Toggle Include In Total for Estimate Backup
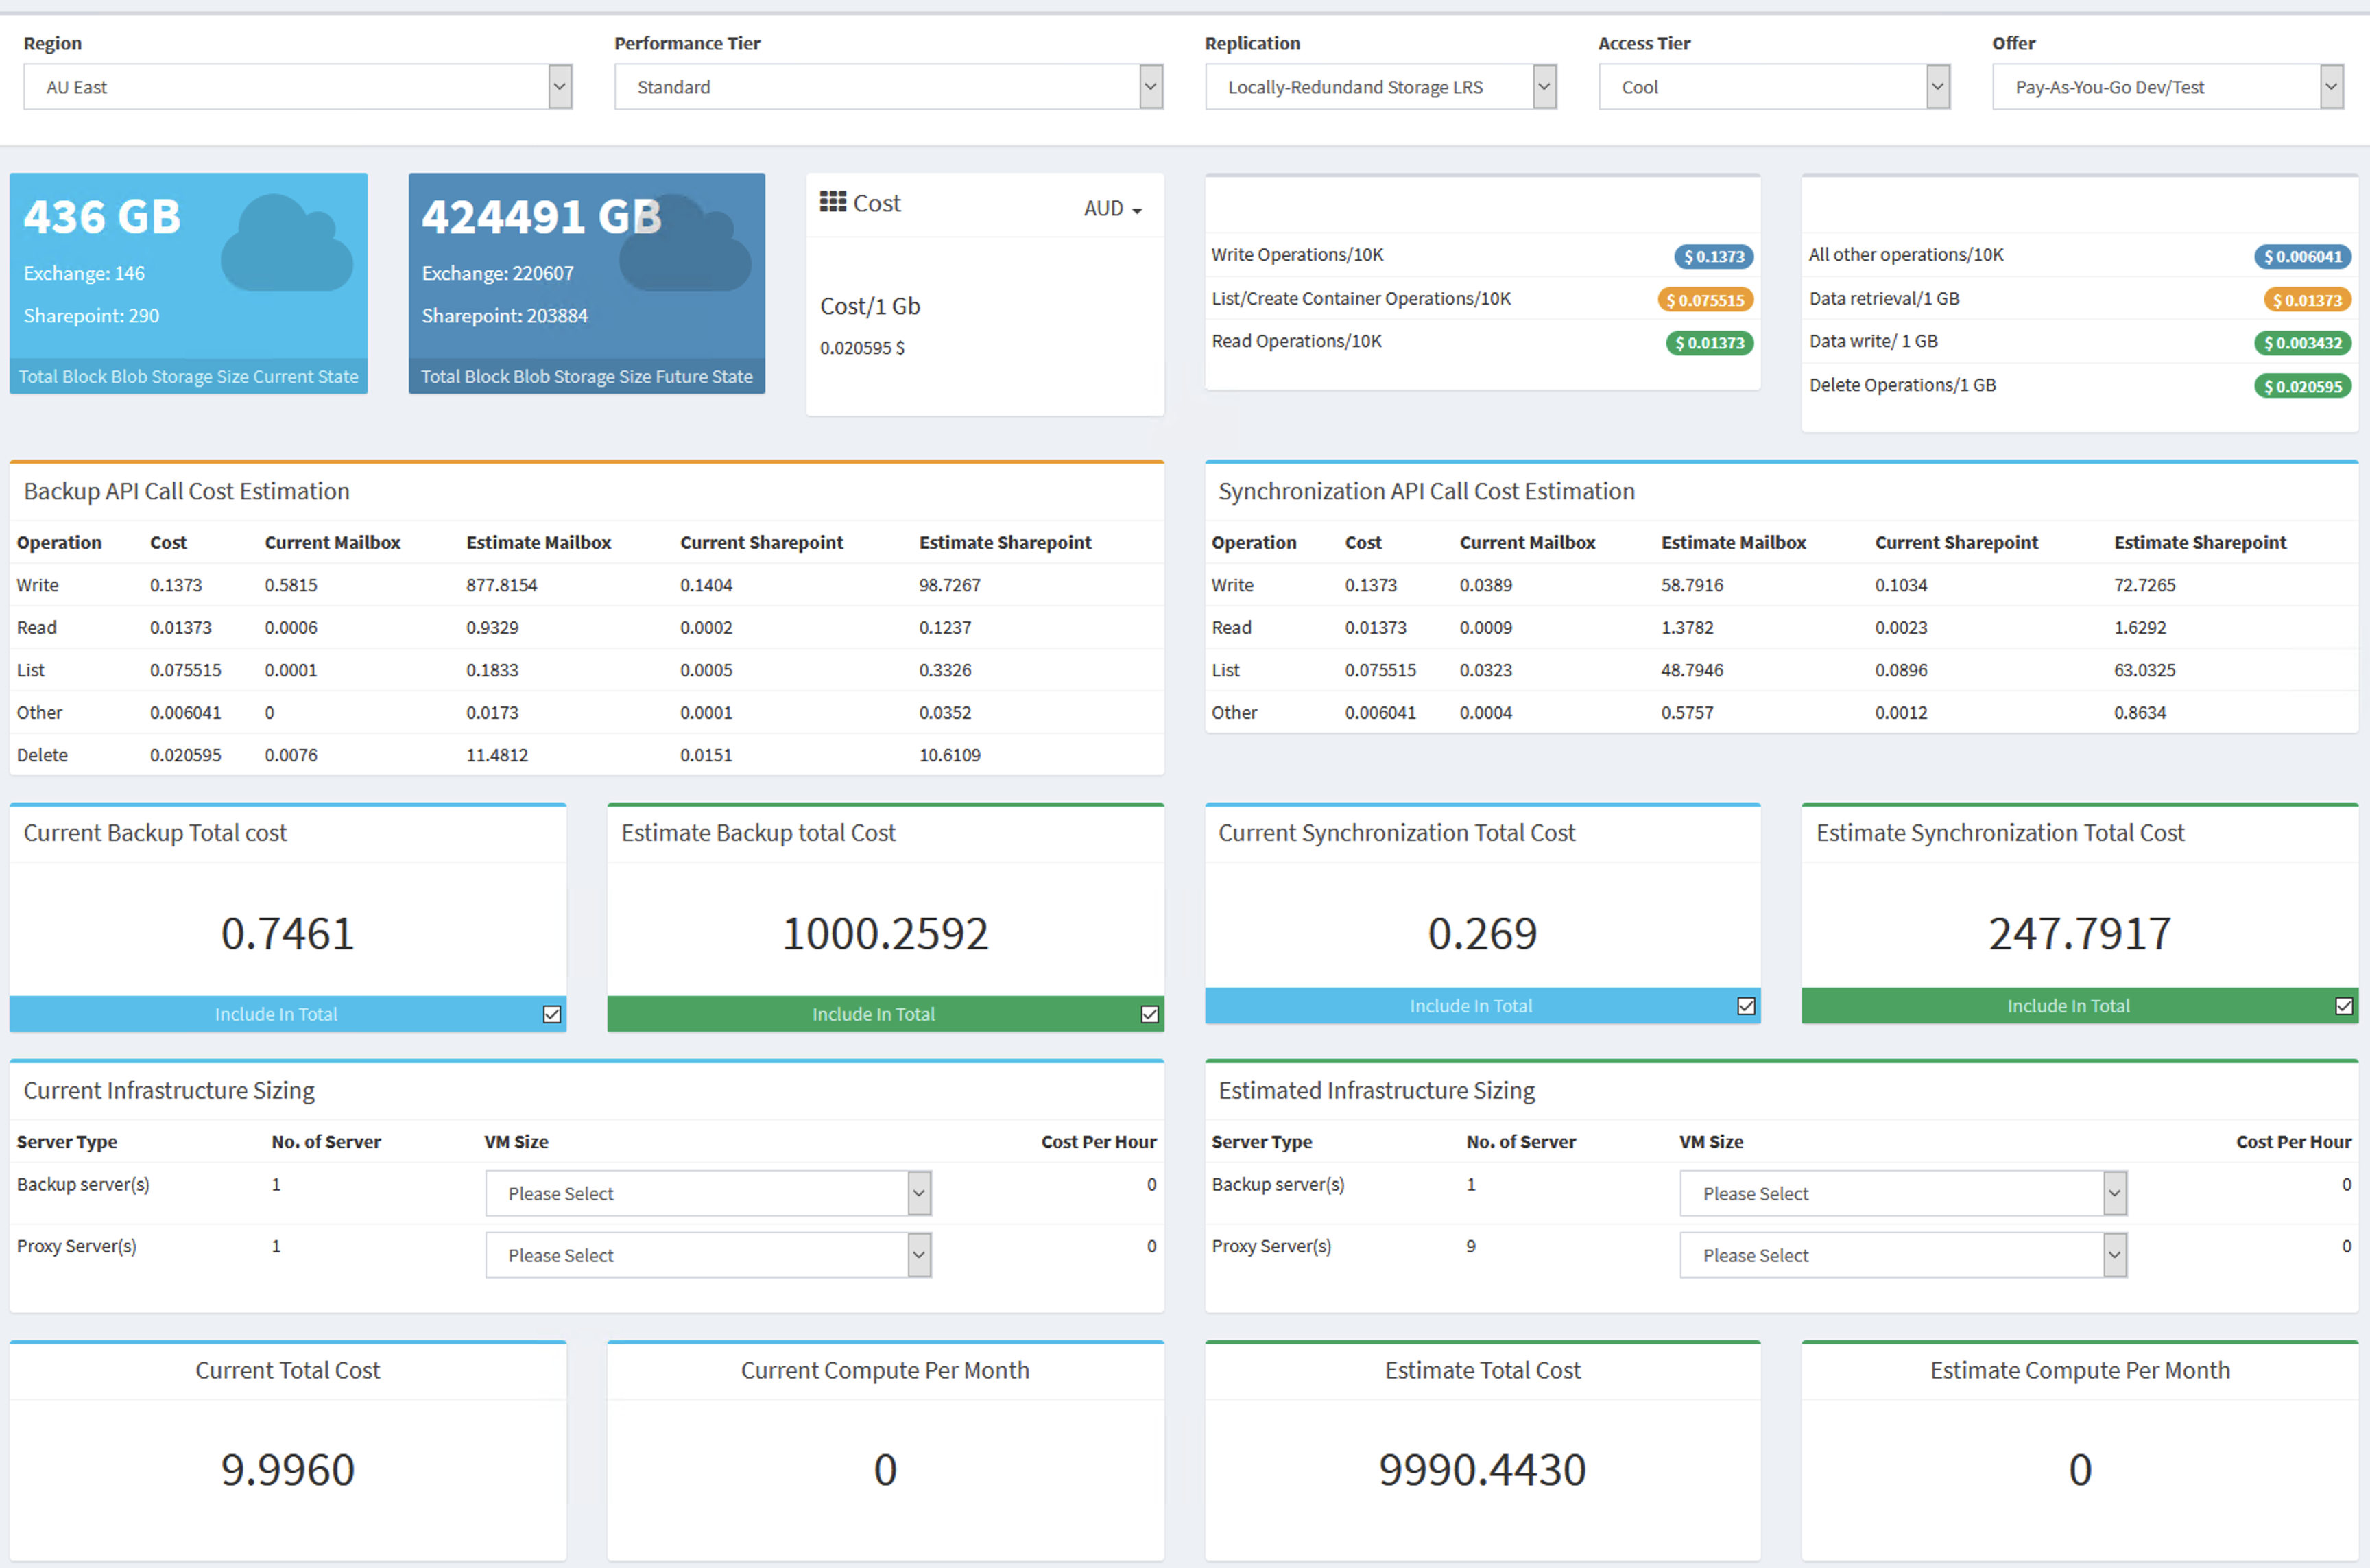This screenshot has width=2370, height=1568. pyautogui.click(x=1149, y=1014)
